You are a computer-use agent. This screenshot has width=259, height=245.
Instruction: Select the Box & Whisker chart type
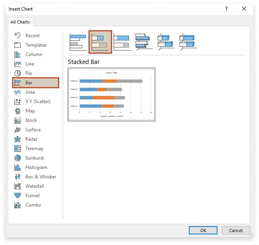40,177
